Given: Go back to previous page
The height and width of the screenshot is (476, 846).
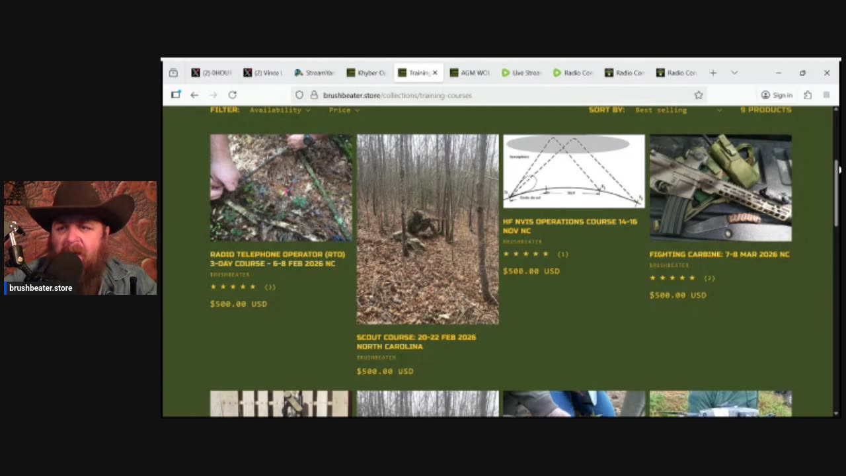Looking at the screenshot, I should (x=194, y=95).
